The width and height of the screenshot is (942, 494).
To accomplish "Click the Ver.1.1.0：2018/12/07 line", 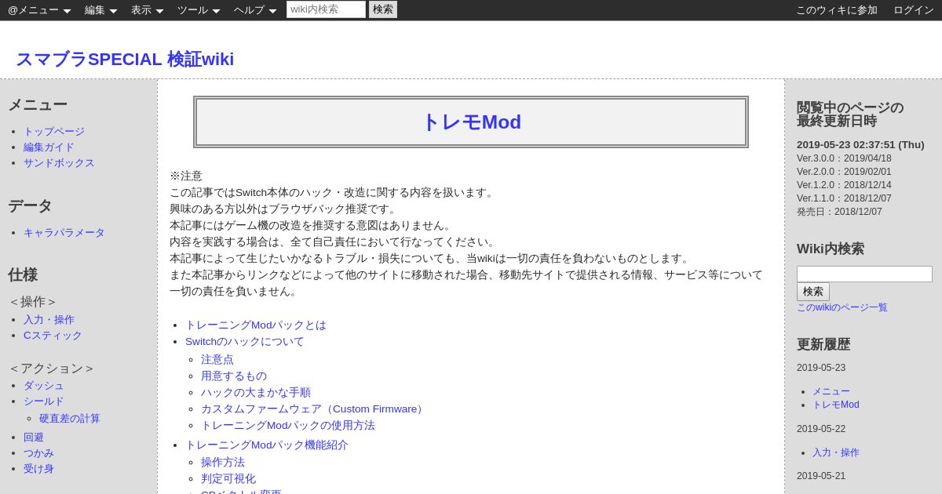I will point(844,198).
